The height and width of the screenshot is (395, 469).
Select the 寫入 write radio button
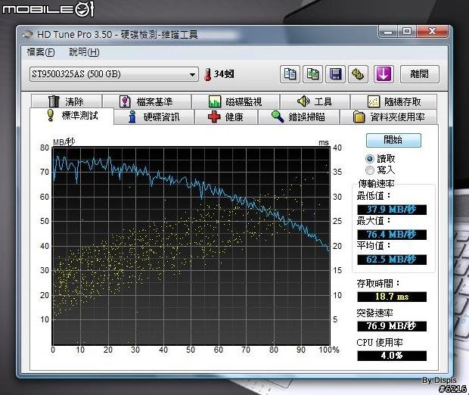pos(370,170)
